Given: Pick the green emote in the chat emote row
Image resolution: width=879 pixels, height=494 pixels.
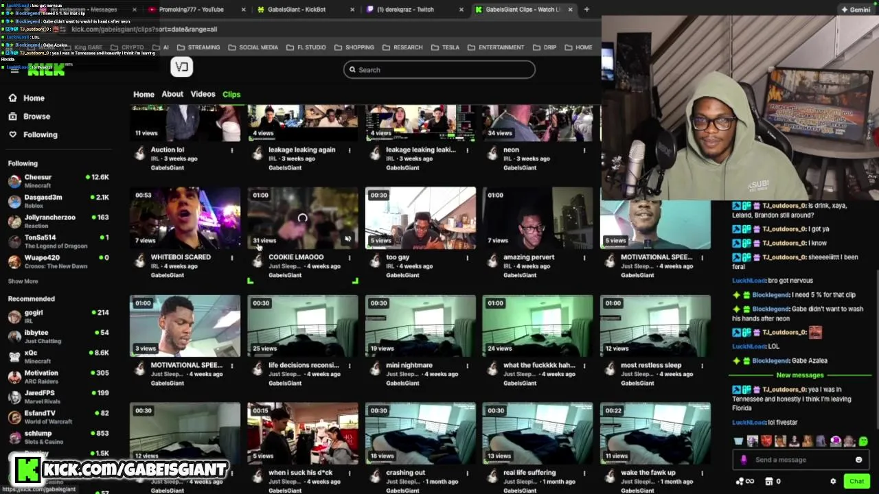Looking at the screenshot, I should 863,441.
